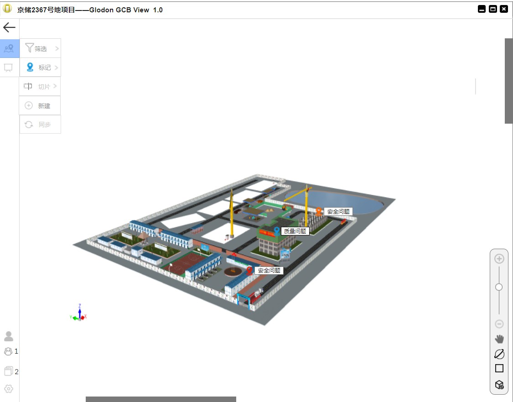Click the zoom in plus icon
The image size is (513, 402).
point(499,259)
